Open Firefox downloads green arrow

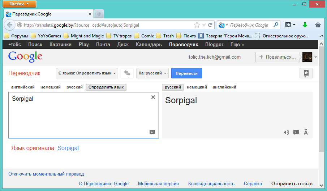[x=305, y=25]
